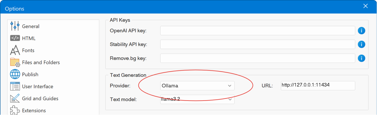This screenshot has height=115, width=377.
Task: Close the Options dialog
Action: 366,6
